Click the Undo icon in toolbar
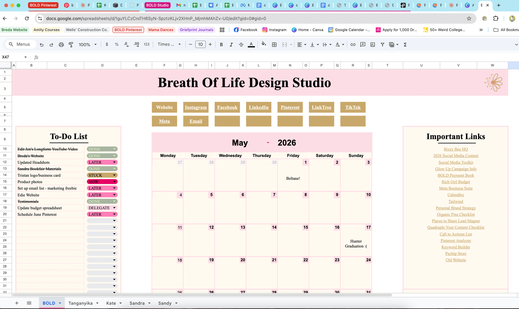 [42, 45]
